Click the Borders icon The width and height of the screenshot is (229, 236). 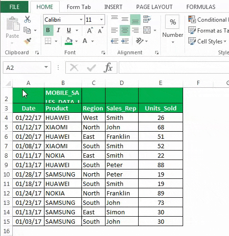tap(48, 41)
